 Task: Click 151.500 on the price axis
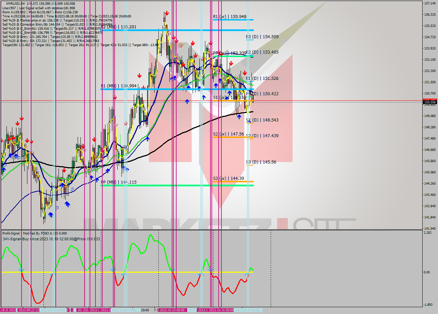(x=429, y=82)
